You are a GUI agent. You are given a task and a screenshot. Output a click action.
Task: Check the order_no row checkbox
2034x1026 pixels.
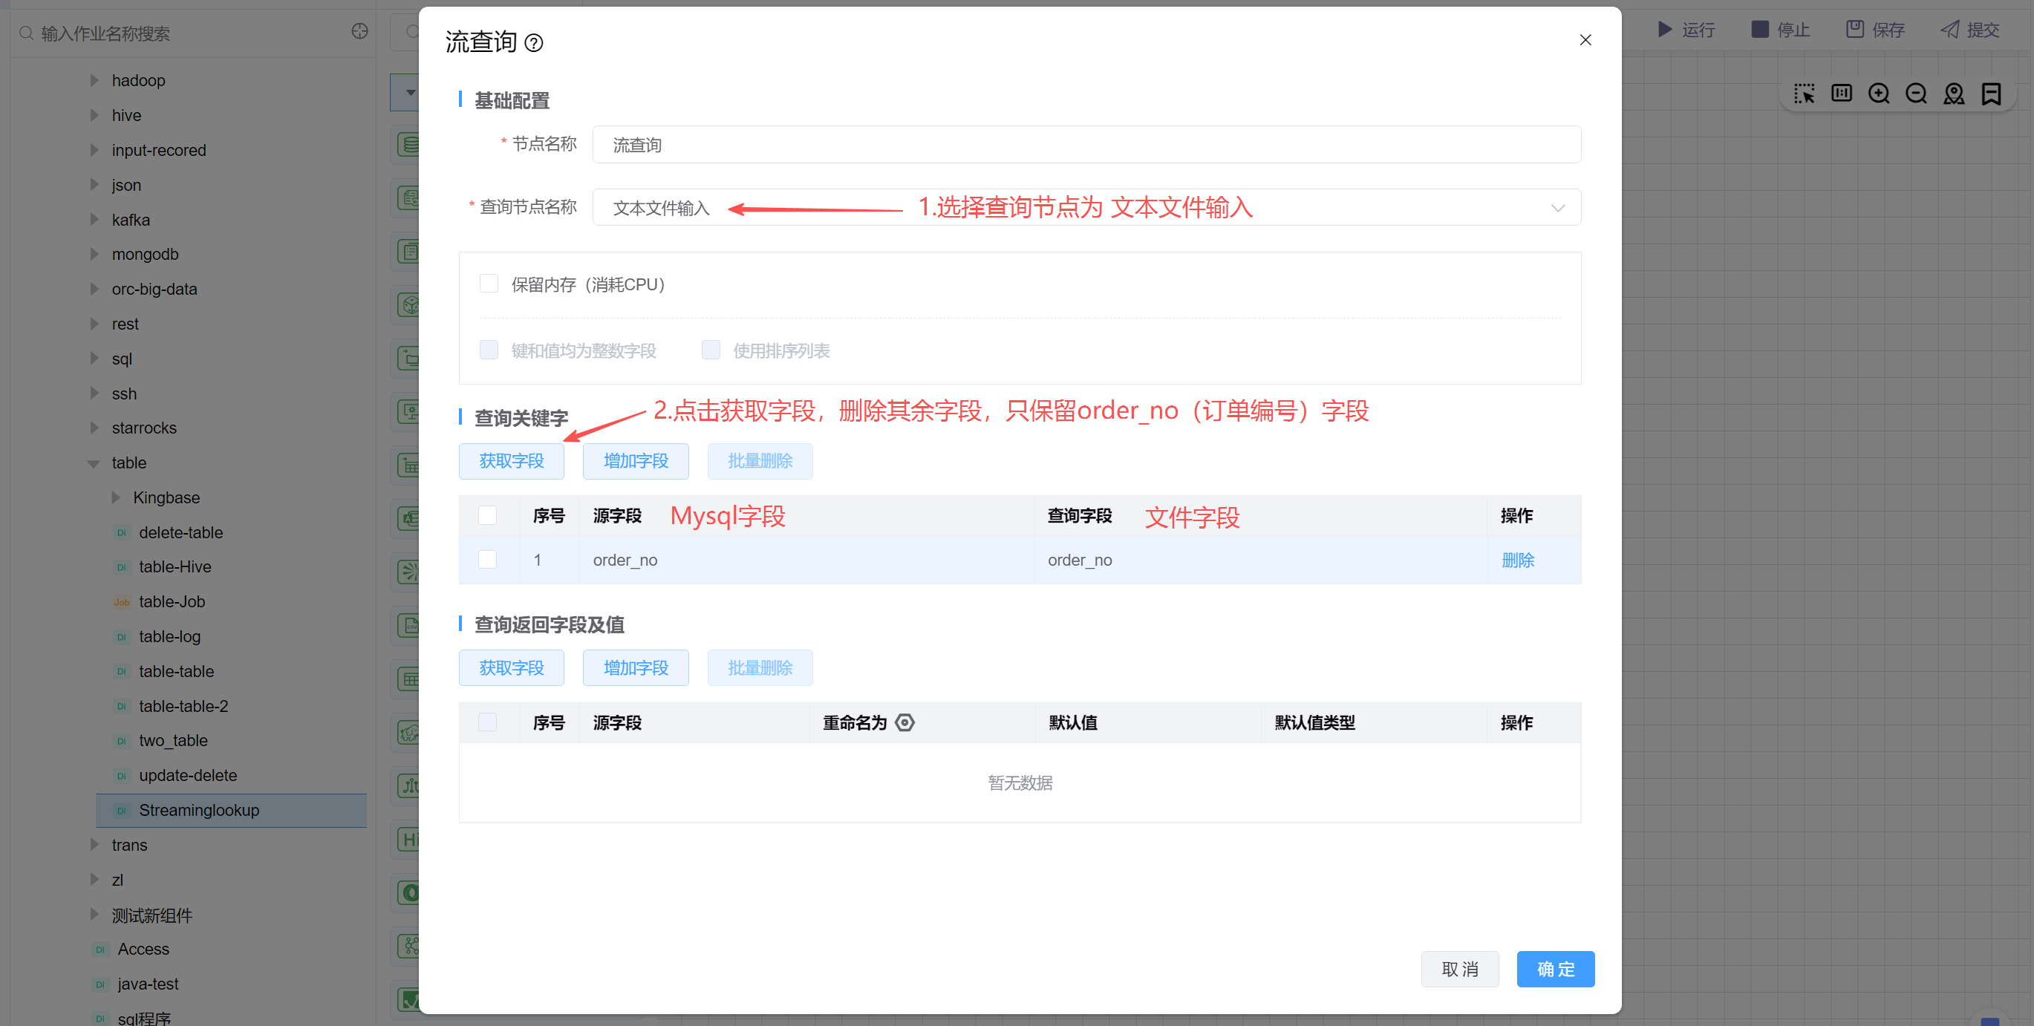pos(488,560)
